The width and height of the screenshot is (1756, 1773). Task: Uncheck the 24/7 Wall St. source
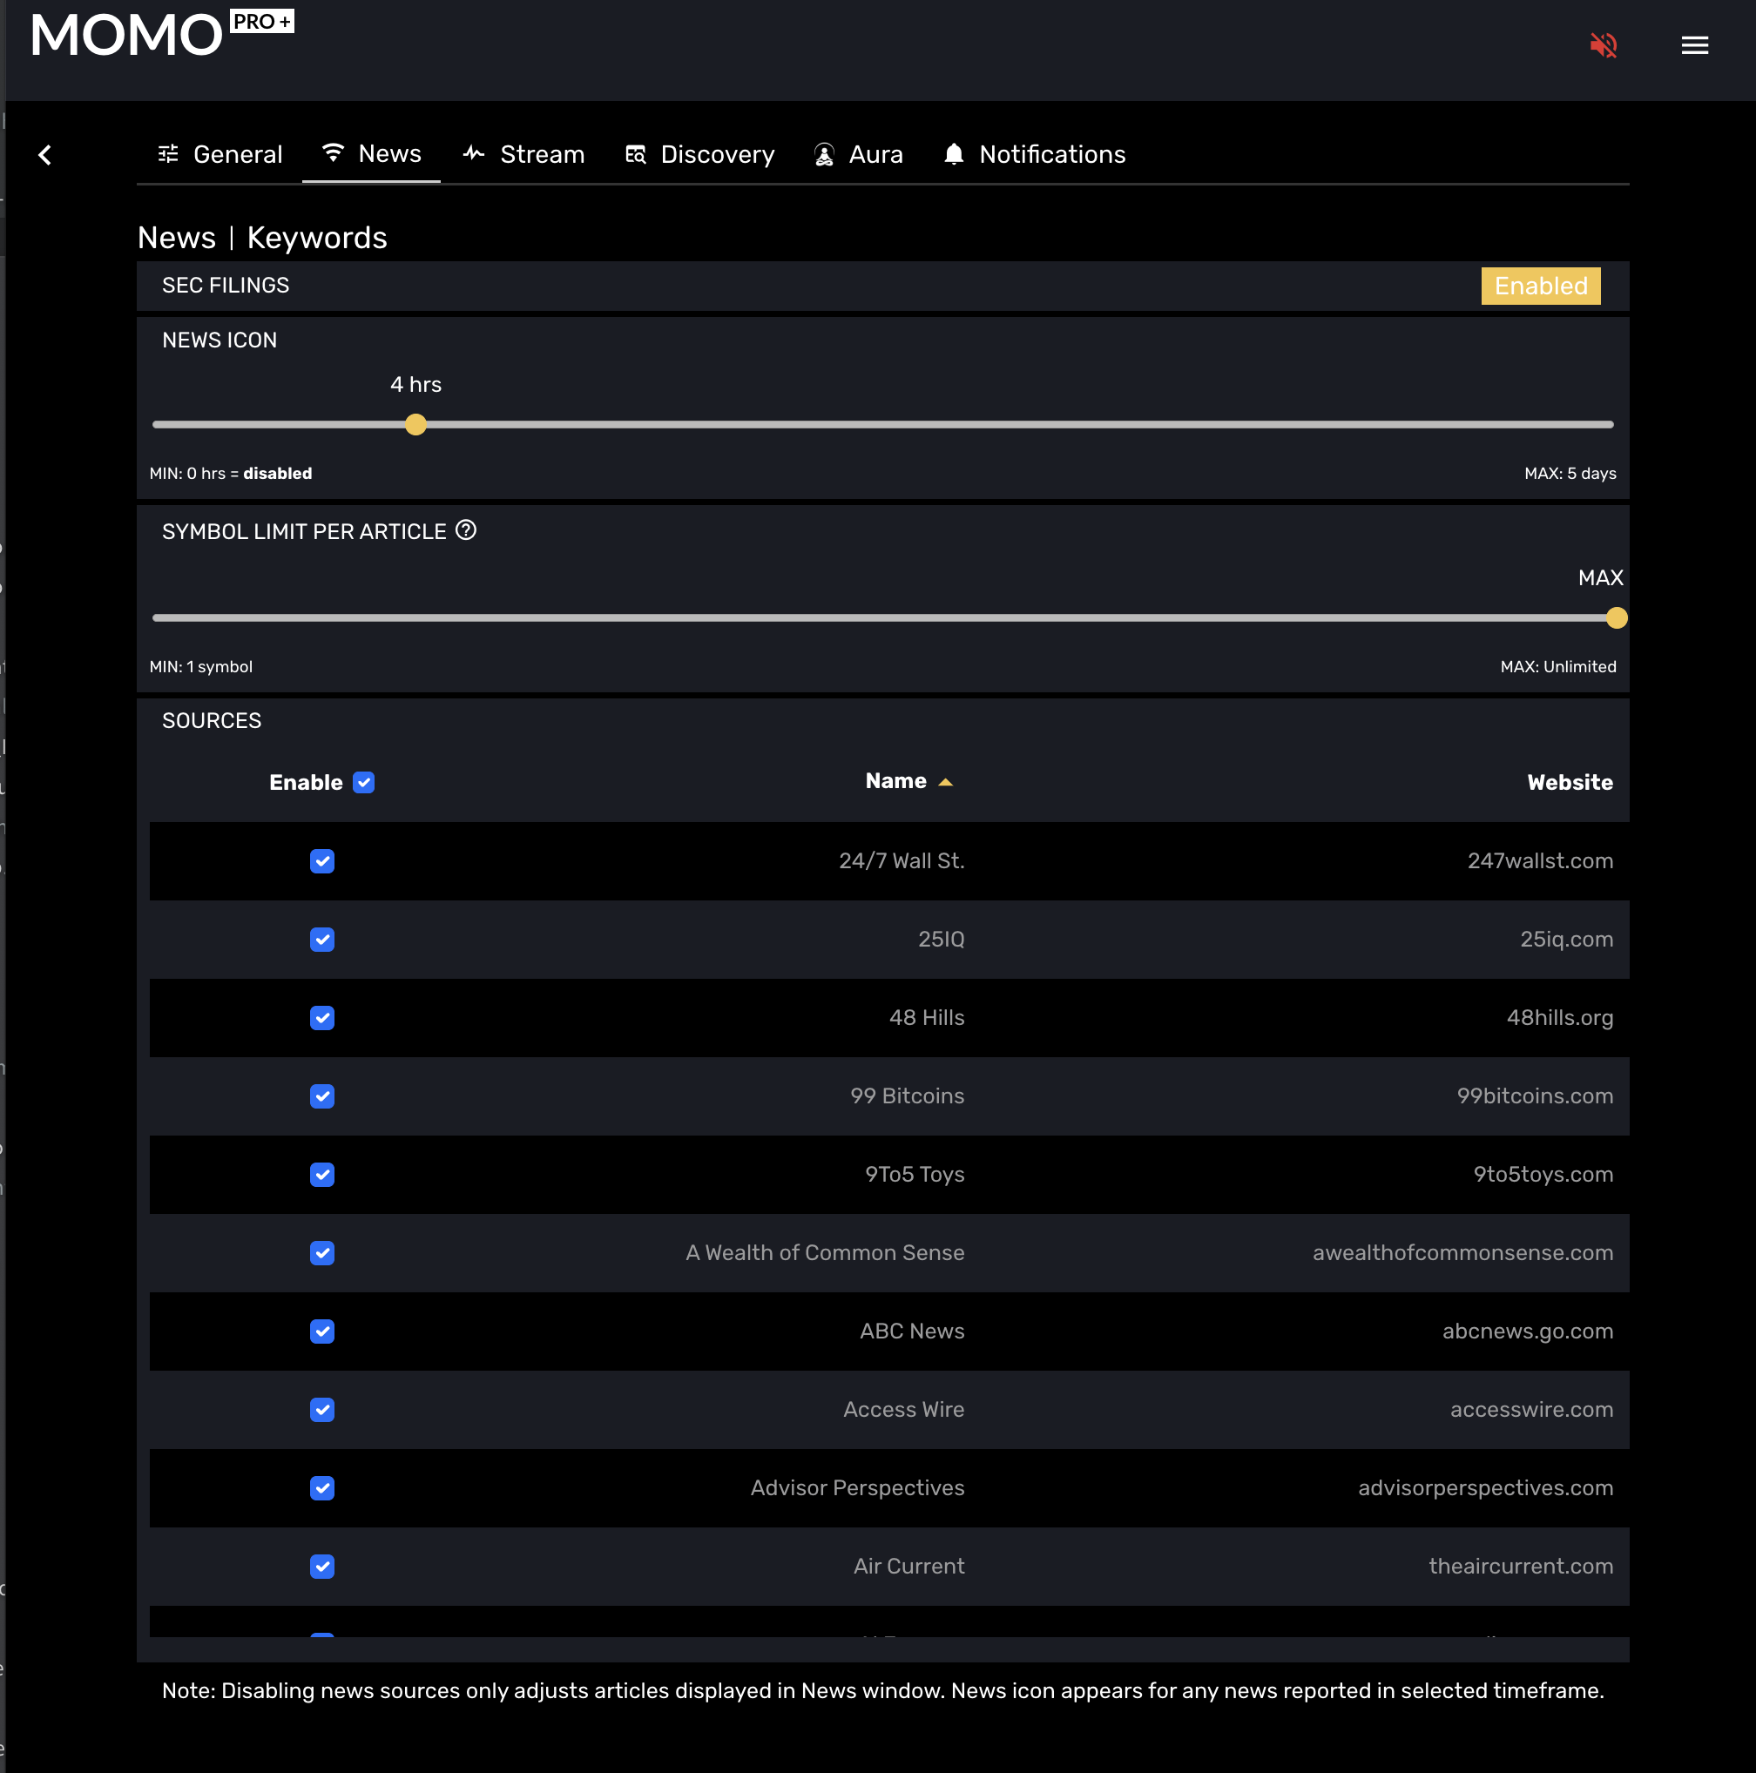(322, 860)
